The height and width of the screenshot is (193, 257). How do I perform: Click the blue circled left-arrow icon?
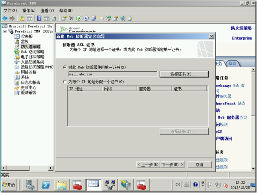click(x=86, y=18)
